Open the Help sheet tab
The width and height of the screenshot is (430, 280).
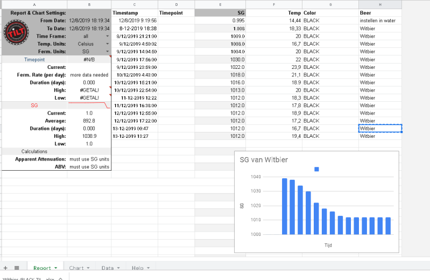(x=137, y=268)
